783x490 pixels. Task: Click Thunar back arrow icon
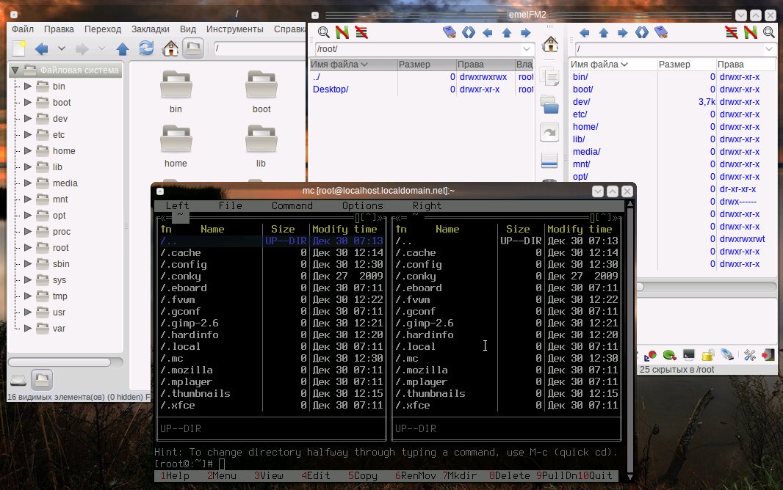coord(42,49)
